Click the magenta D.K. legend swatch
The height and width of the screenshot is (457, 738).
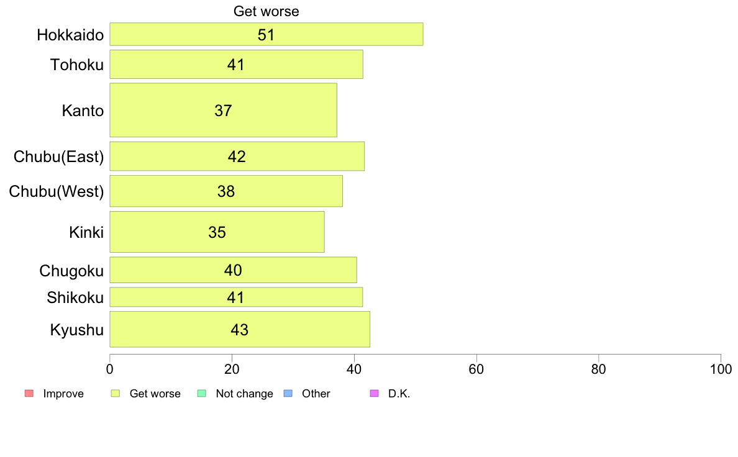374,394
